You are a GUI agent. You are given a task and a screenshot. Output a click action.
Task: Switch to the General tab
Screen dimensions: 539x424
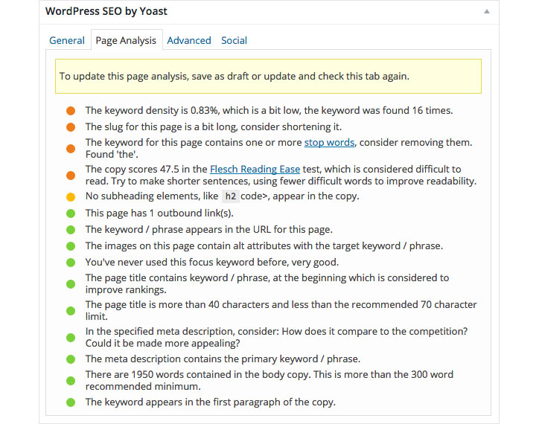click(x=67, y=40)
